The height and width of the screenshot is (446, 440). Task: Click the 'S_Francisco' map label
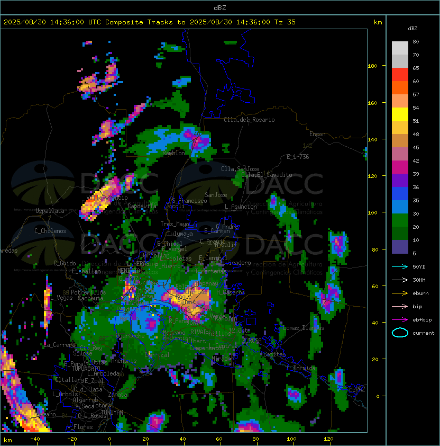pyautogui.click(x=189, y=201)
